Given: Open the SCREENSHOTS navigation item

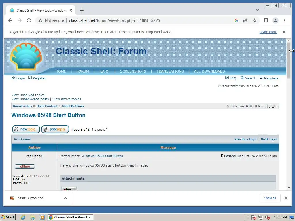Looking at the screenshot, I should coord(133,71).
